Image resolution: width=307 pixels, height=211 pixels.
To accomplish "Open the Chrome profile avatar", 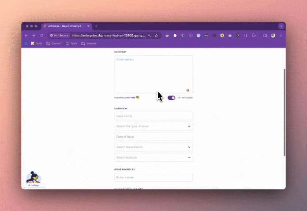I will 273,35.
